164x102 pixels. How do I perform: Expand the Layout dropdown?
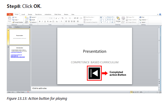[x=33, y=17]
